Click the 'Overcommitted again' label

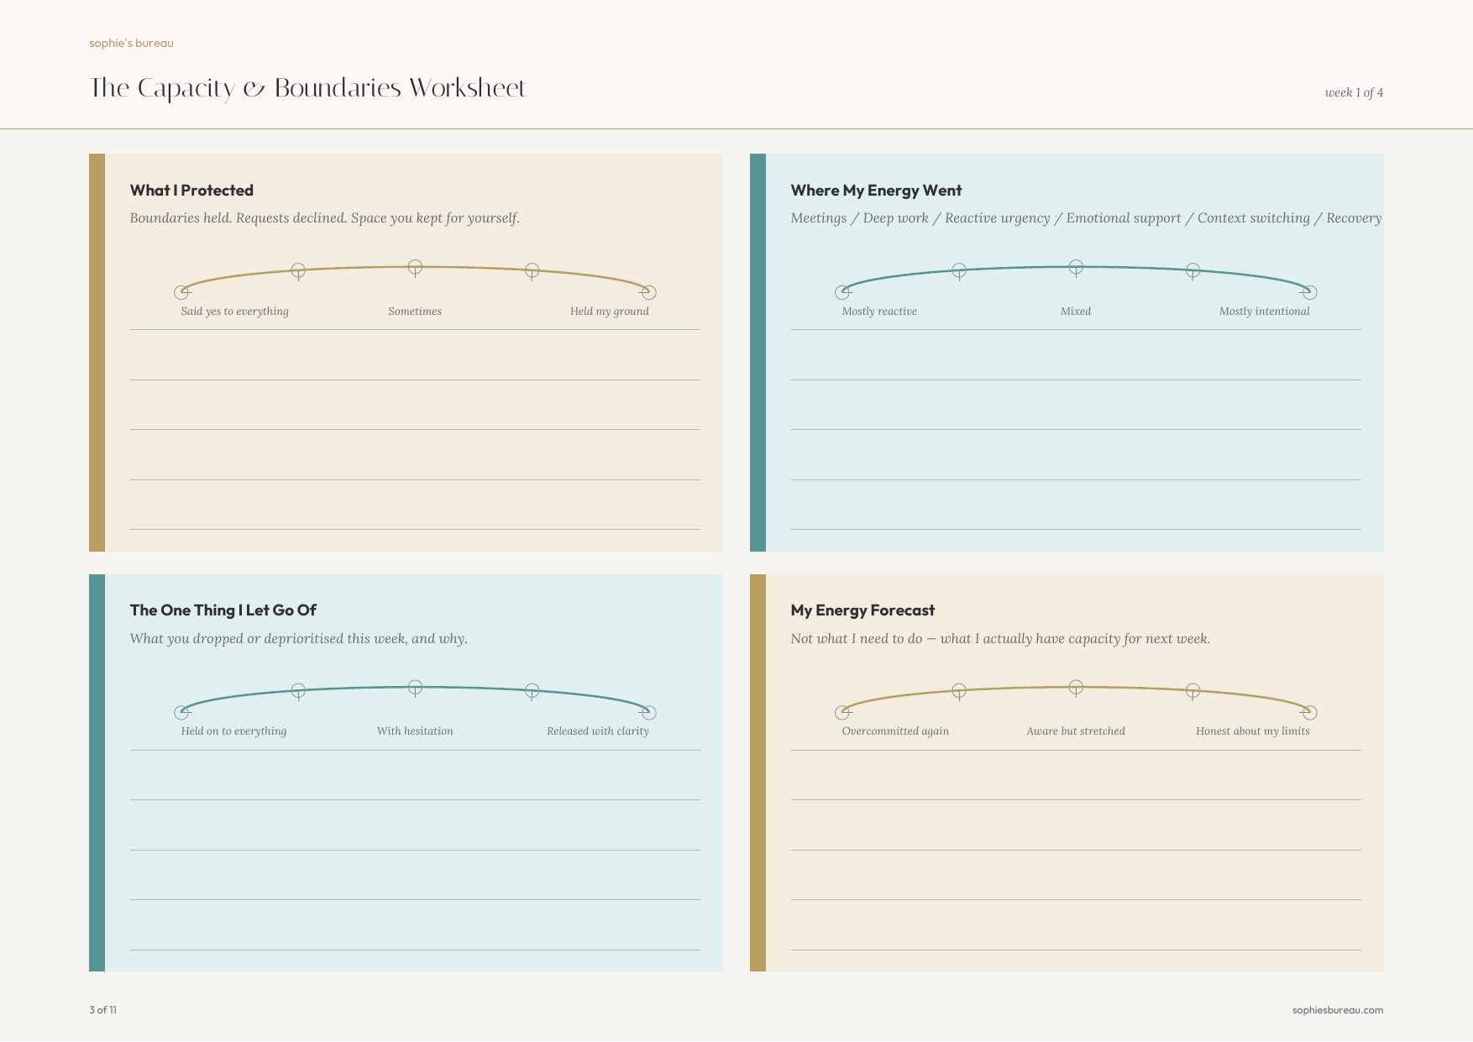click(896, 731)
